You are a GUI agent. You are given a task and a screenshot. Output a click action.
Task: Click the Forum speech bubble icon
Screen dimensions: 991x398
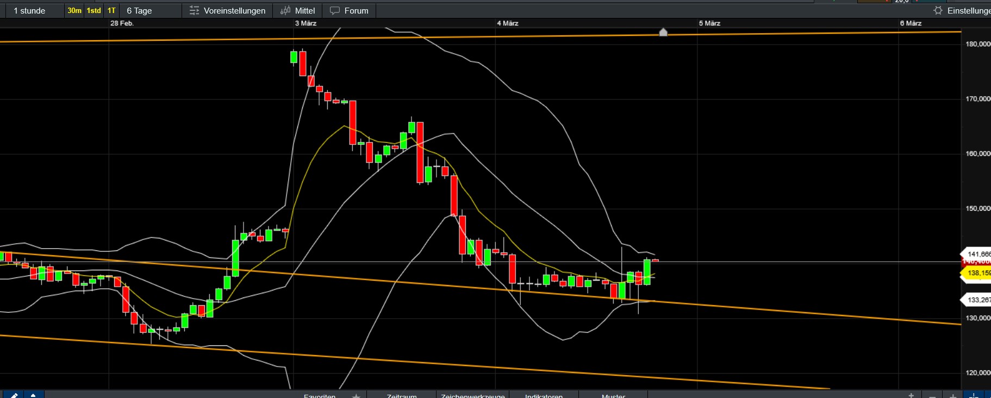335,11
